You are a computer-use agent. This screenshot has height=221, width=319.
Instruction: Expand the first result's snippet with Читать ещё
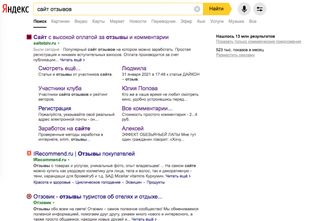tap(73, 60)
